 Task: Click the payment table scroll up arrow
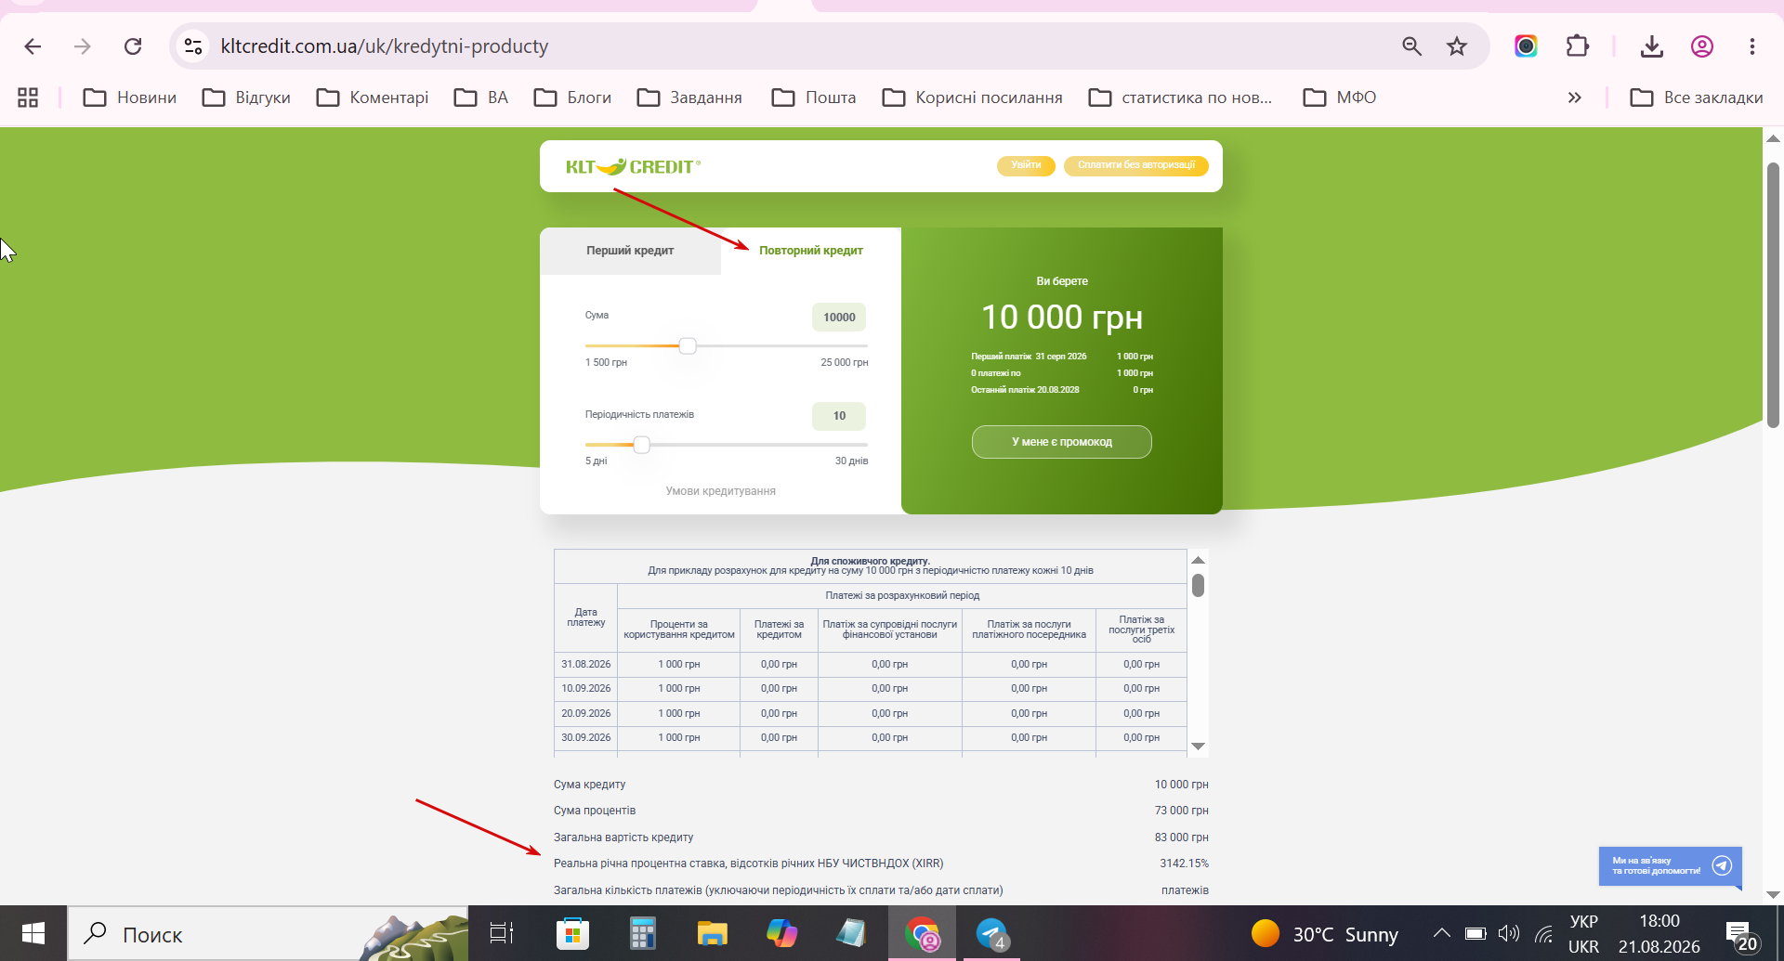click(1199, 560)
